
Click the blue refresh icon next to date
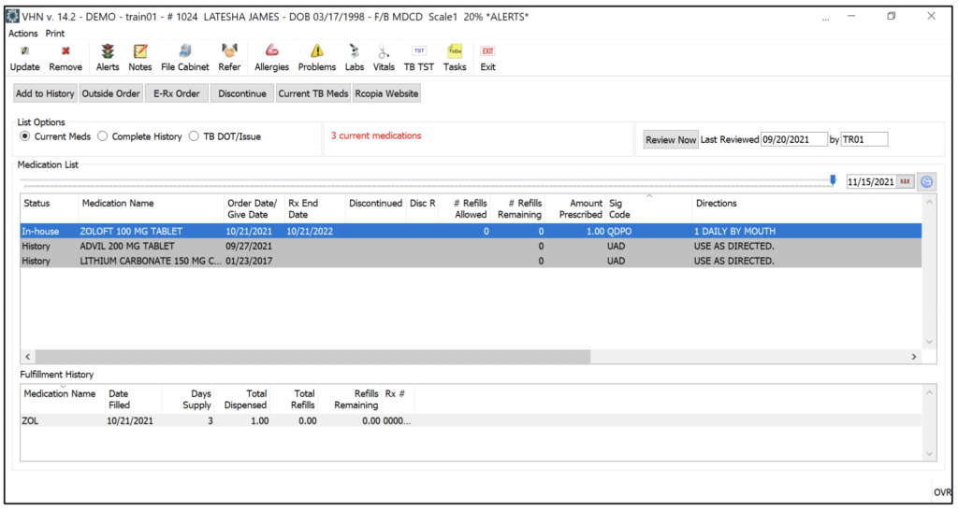[x=927, y=182]
